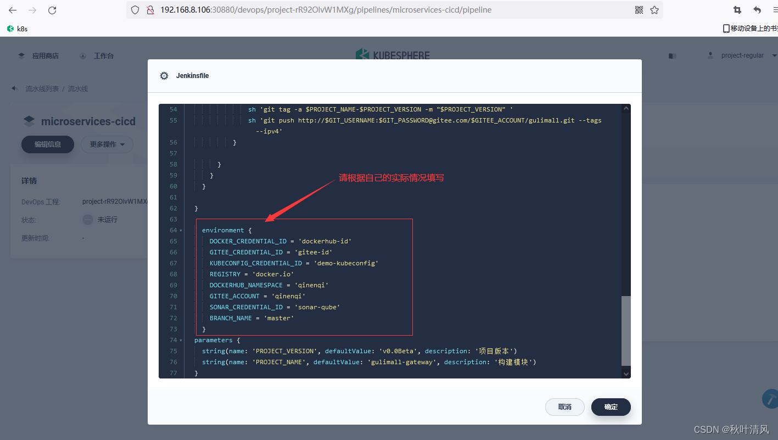Click the pipeline list (流水线列表) breadcrumb
This screenshot has height=440, width=778.
coord(42,88)
